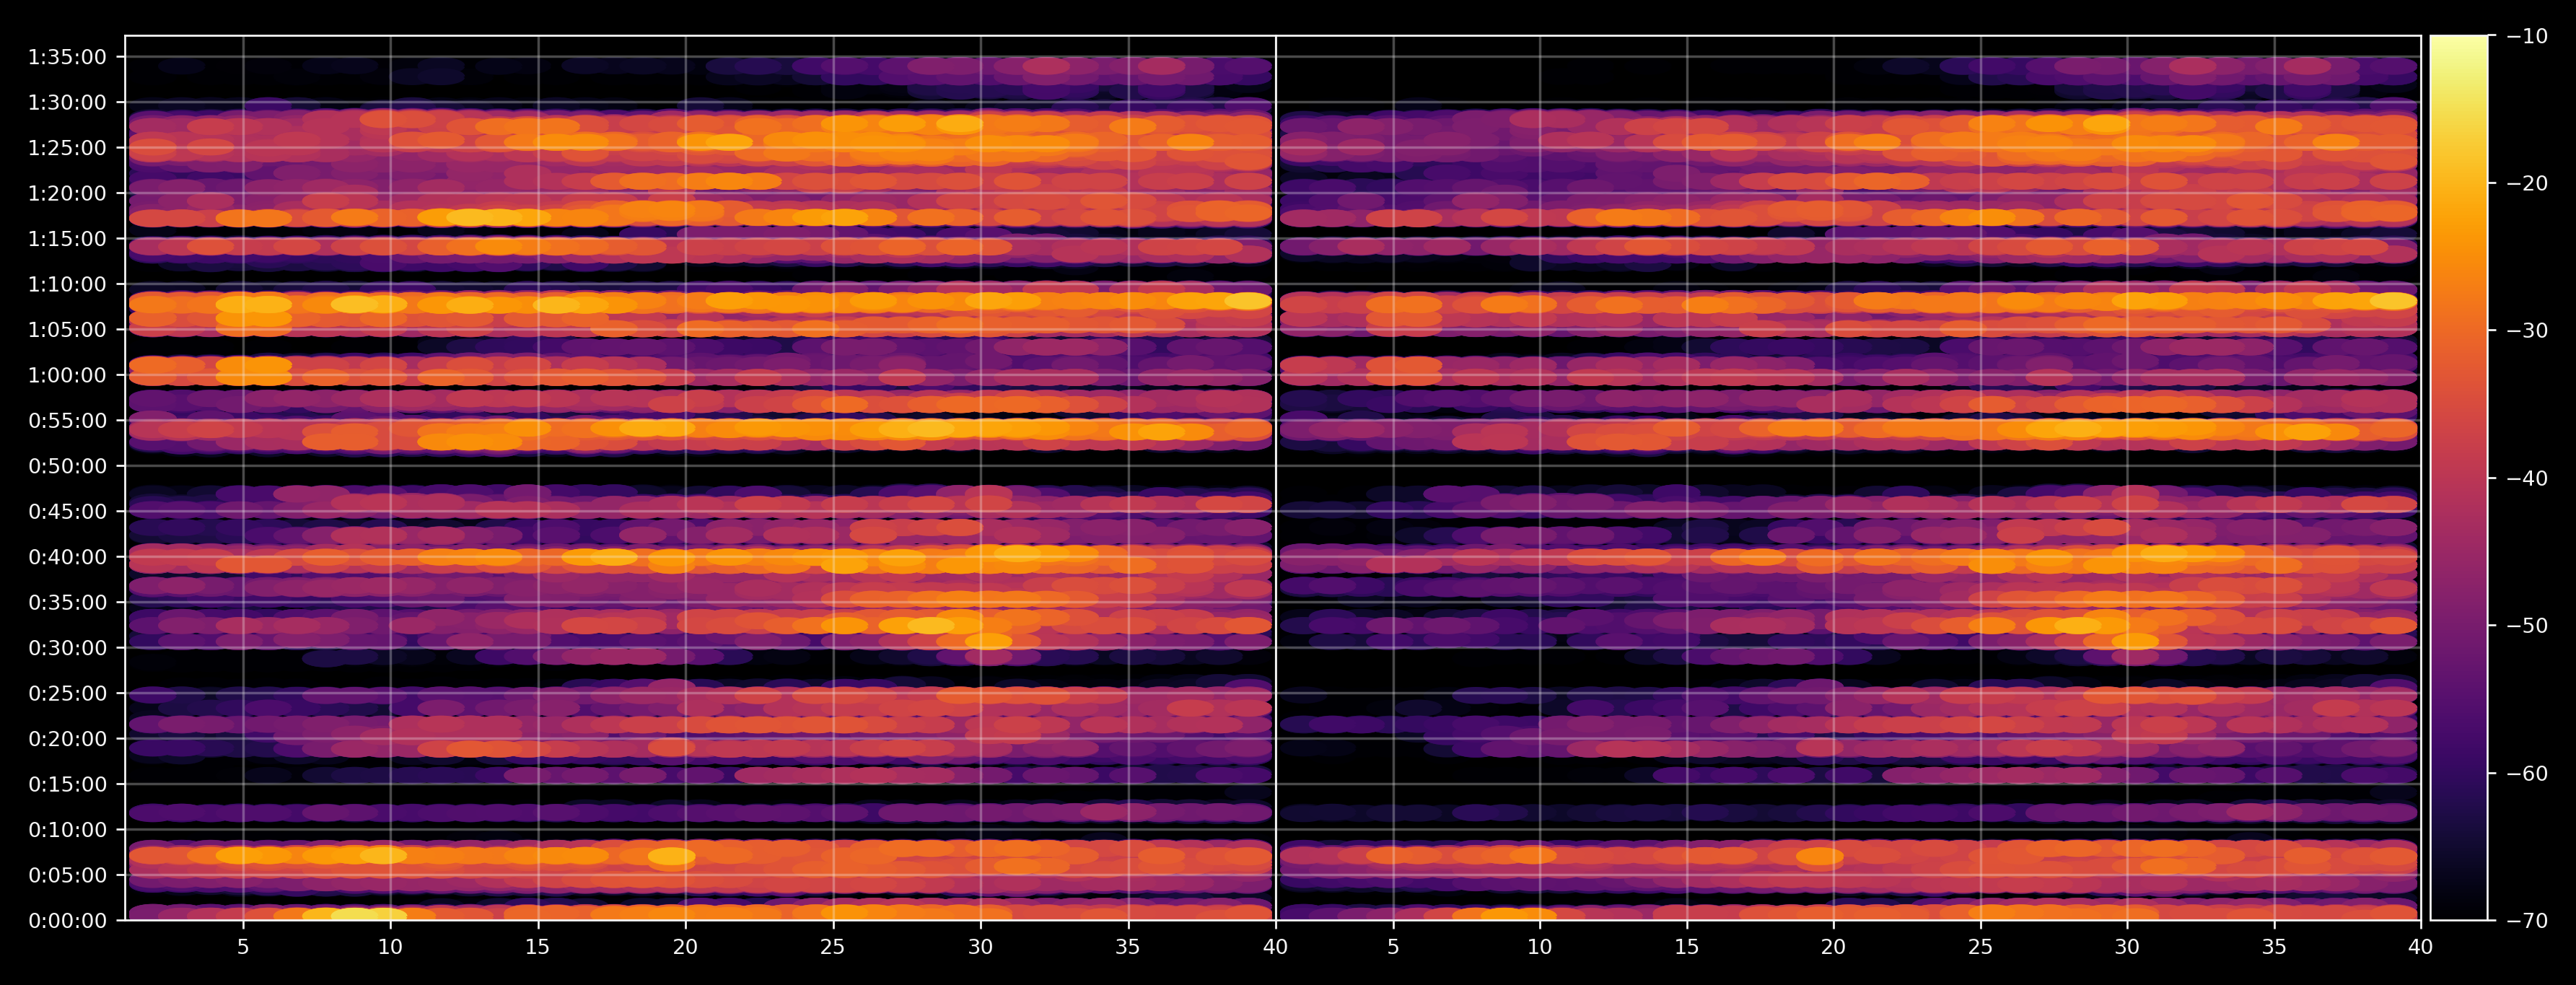2576x985 pixels.
Task: Select the 0:05:00 time axis label
Action: pos(67,876)
